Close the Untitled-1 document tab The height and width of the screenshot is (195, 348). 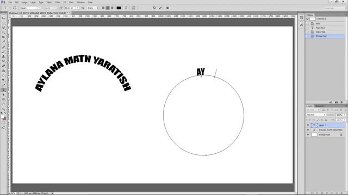[x=70, y=13]
